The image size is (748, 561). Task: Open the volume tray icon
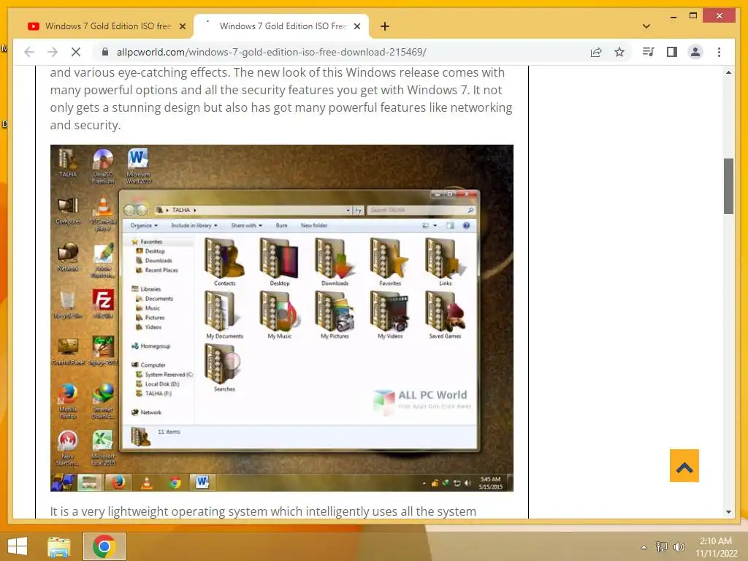tap(679, 546)
